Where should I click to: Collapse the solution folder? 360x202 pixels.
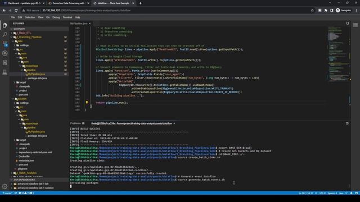[x=13, y=99]
